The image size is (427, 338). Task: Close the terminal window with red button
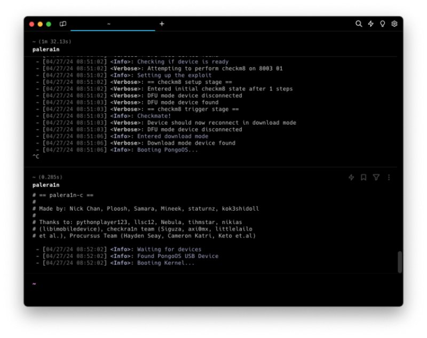click(x=31, y=24)
